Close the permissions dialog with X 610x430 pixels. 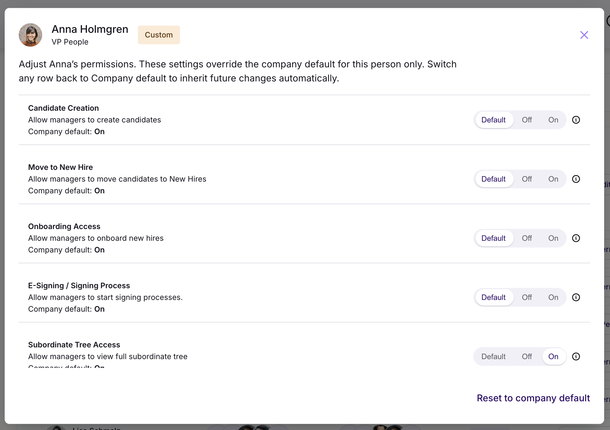[584, 35]
